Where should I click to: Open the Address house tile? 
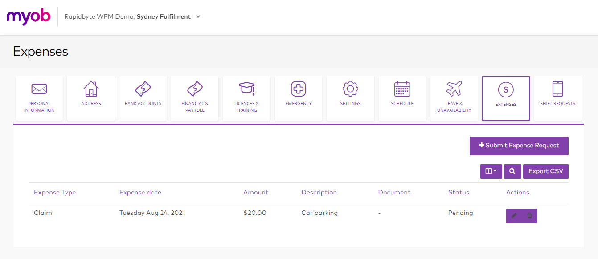[91, 98]
